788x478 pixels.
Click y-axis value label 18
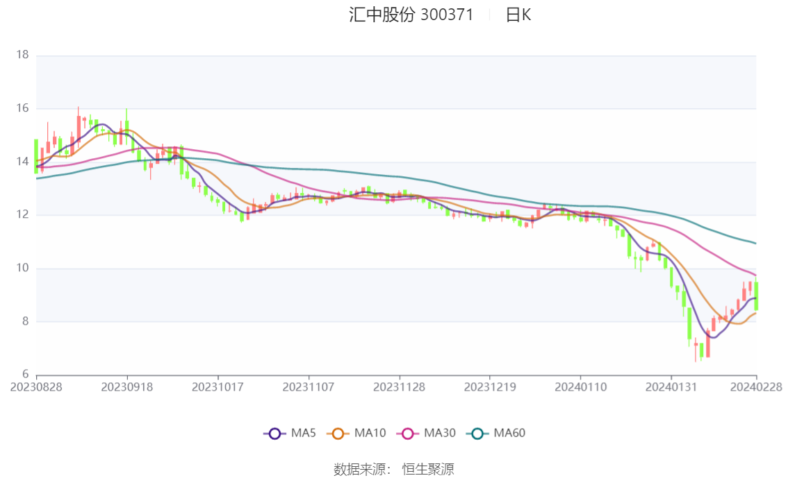23,55
